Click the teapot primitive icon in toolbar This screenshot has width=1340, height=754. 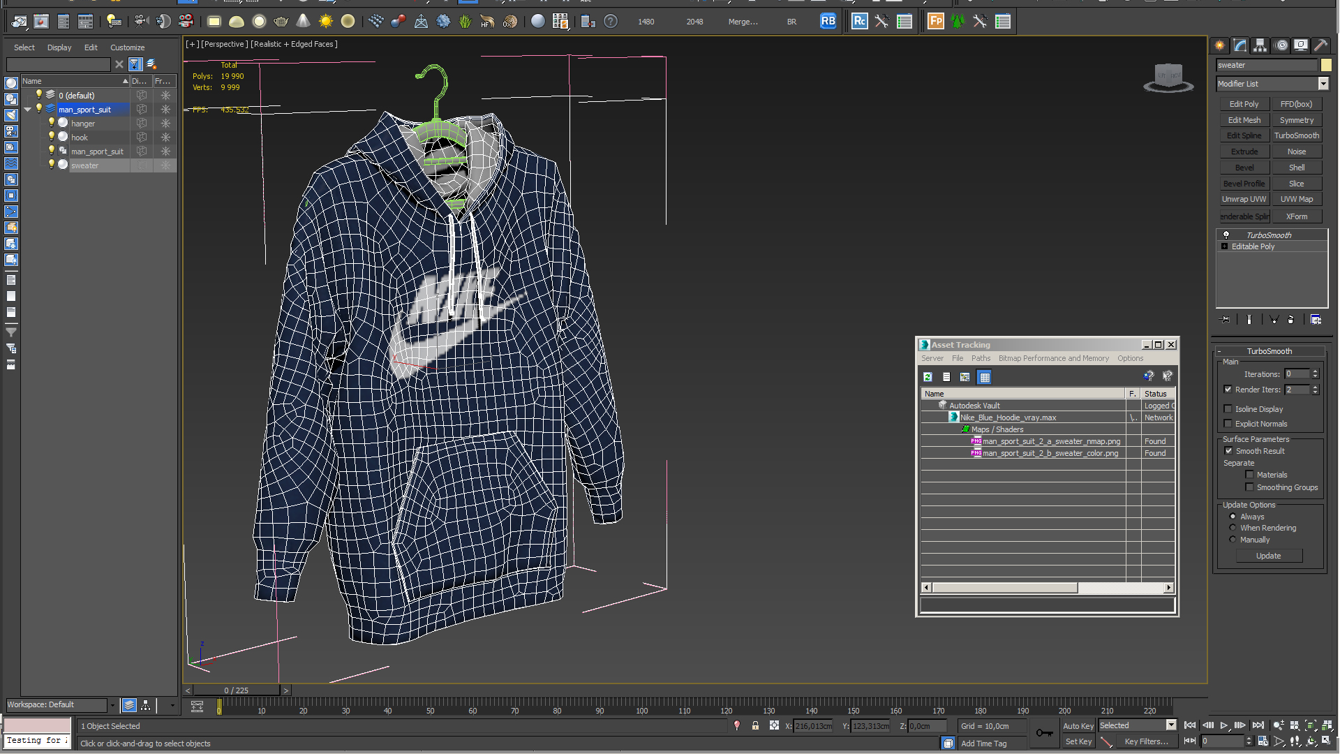click(x=281, y=22)
